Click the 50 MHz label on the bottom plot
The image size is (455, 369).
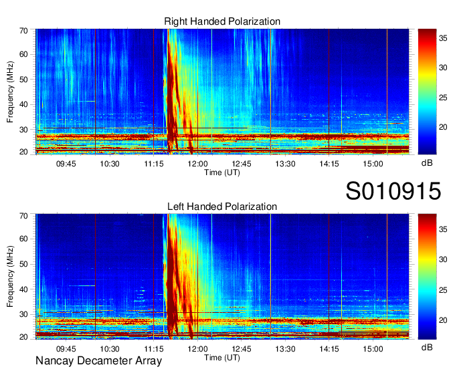pos(23,264)
